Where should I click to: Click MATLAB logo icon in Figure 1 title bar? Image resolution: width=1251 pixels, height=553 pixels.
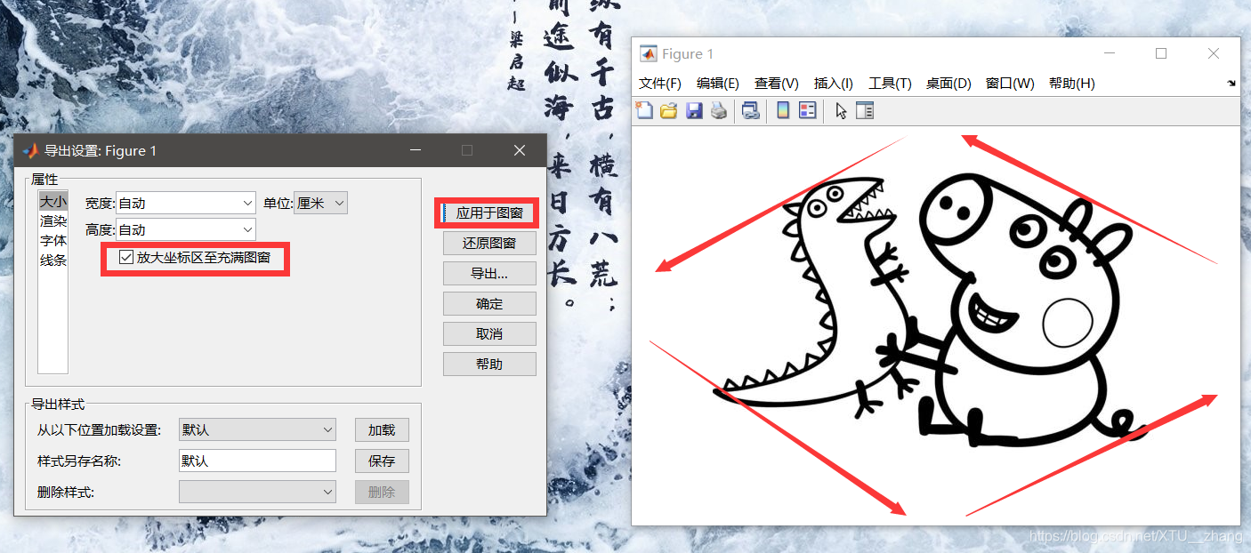click(x=649, y=53)
